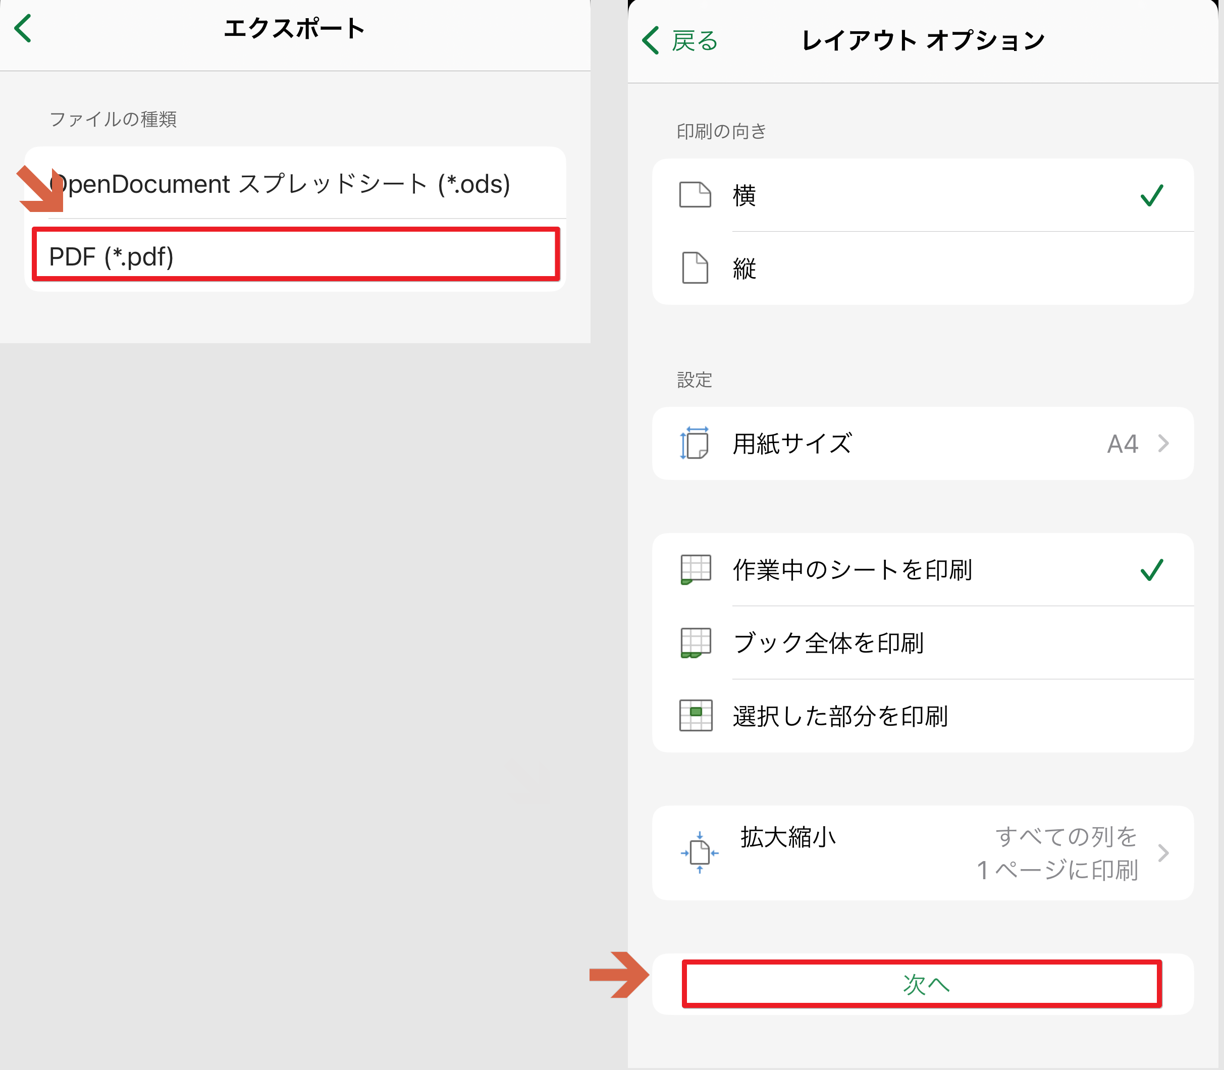Image resolution: width=1224 pixels, height=1070 pixels.
Task: Select 作業中のシートを印刷 option
Action: point(923,570)
